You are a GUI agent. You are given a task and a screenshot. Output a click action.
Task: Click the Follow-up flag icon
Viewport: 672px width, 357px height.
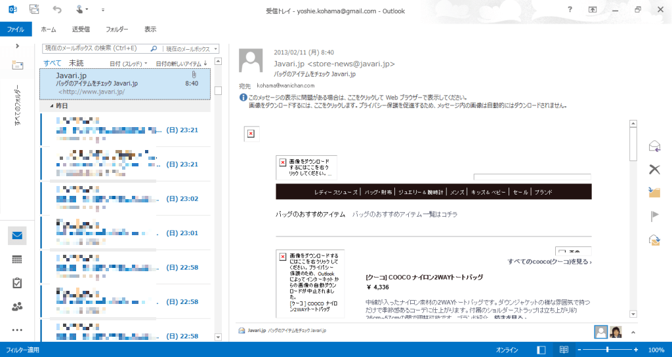[654, 216]
